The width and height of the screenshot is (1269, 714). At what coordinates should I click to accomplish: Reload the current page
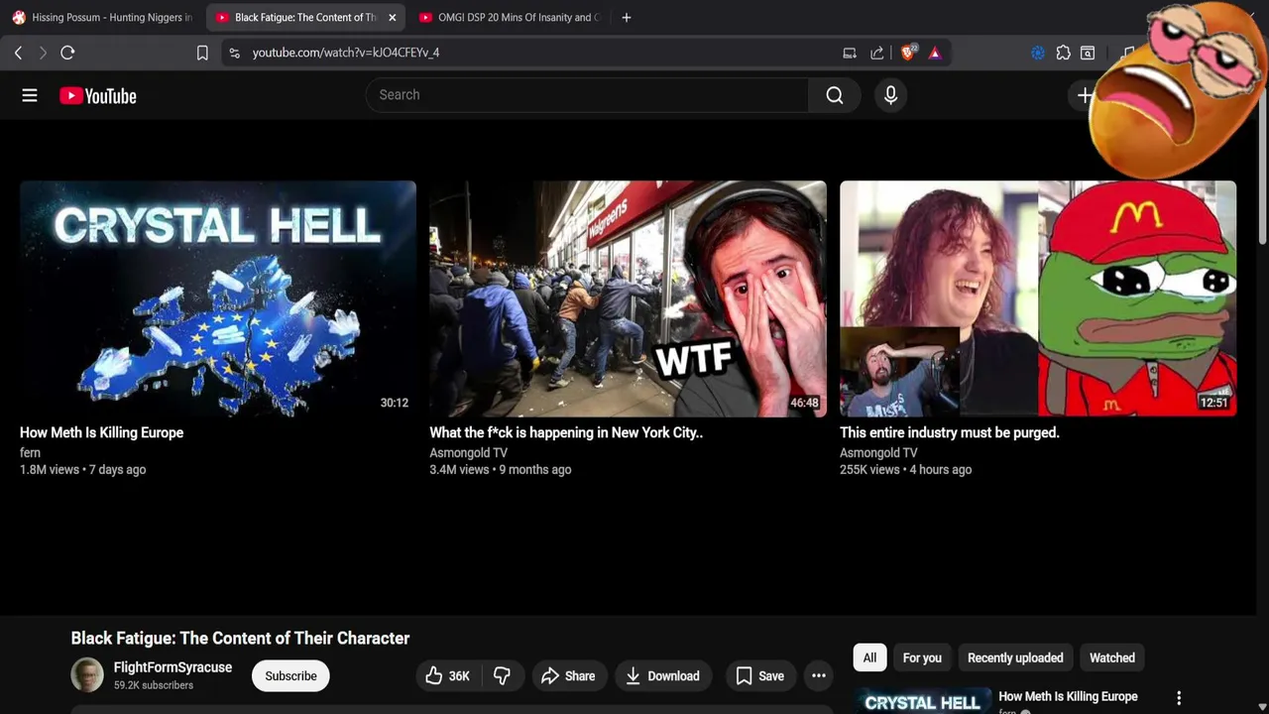[x=67, y=53]
